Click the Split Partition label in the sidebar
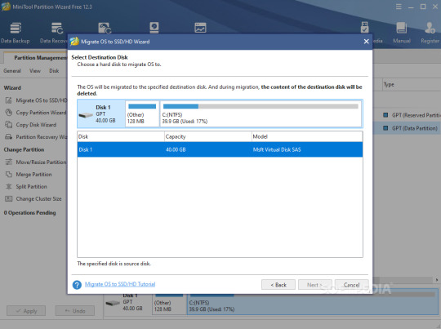Screen dimensions: 441x329 pyautogui.click(x=31, y=186)
